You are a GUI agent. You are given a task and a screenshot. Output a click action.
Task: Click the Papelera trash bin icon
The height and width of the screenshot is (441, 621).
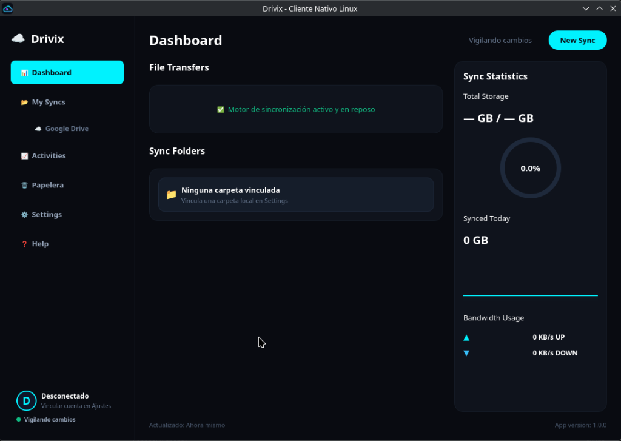click(24, 185)
